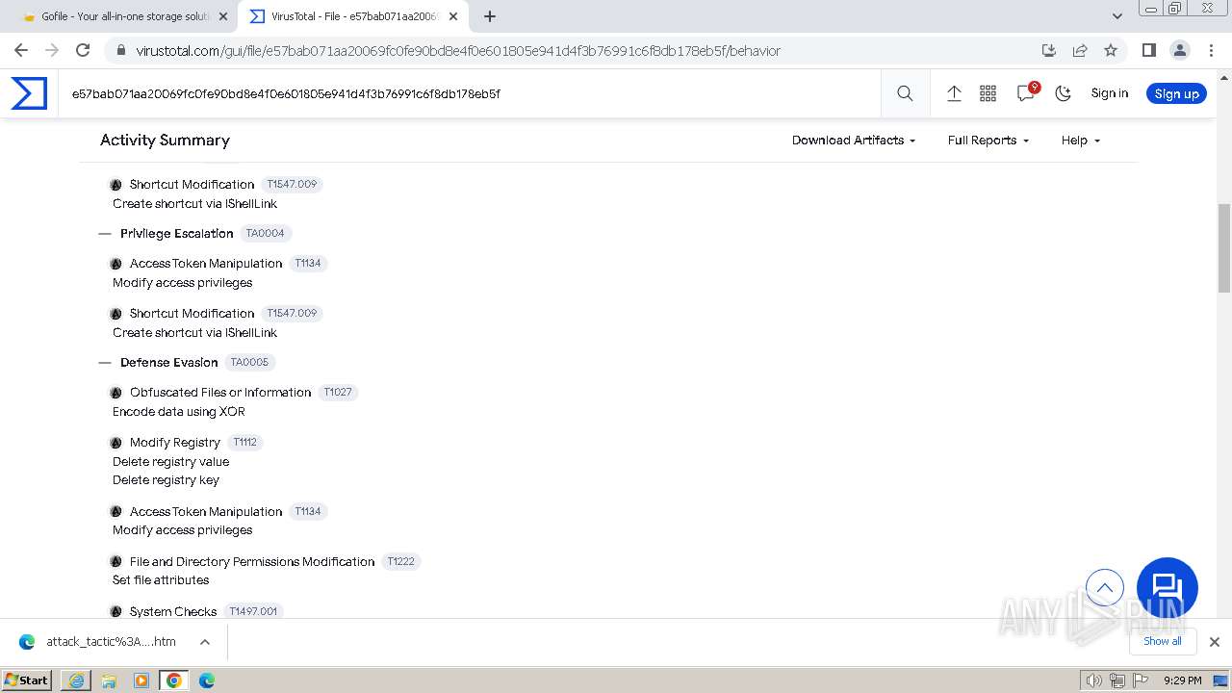Click the Sign in link
This screenshot has height=693, width=1232.
tap(1109, 93)
